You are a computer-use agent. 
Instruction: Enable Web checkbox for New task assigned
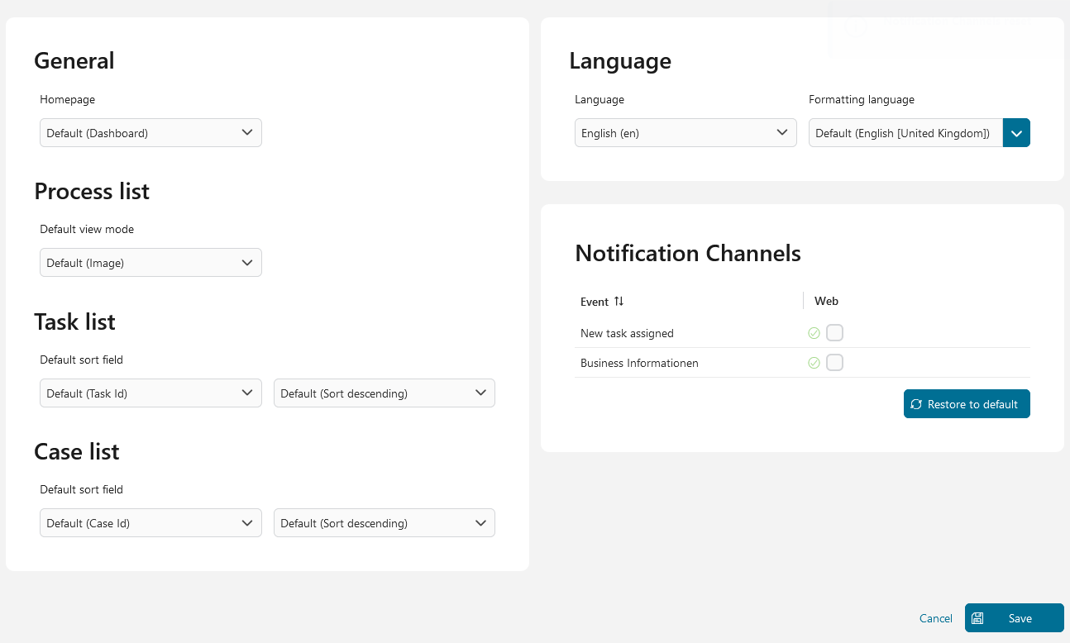click(x=834, y=333)
